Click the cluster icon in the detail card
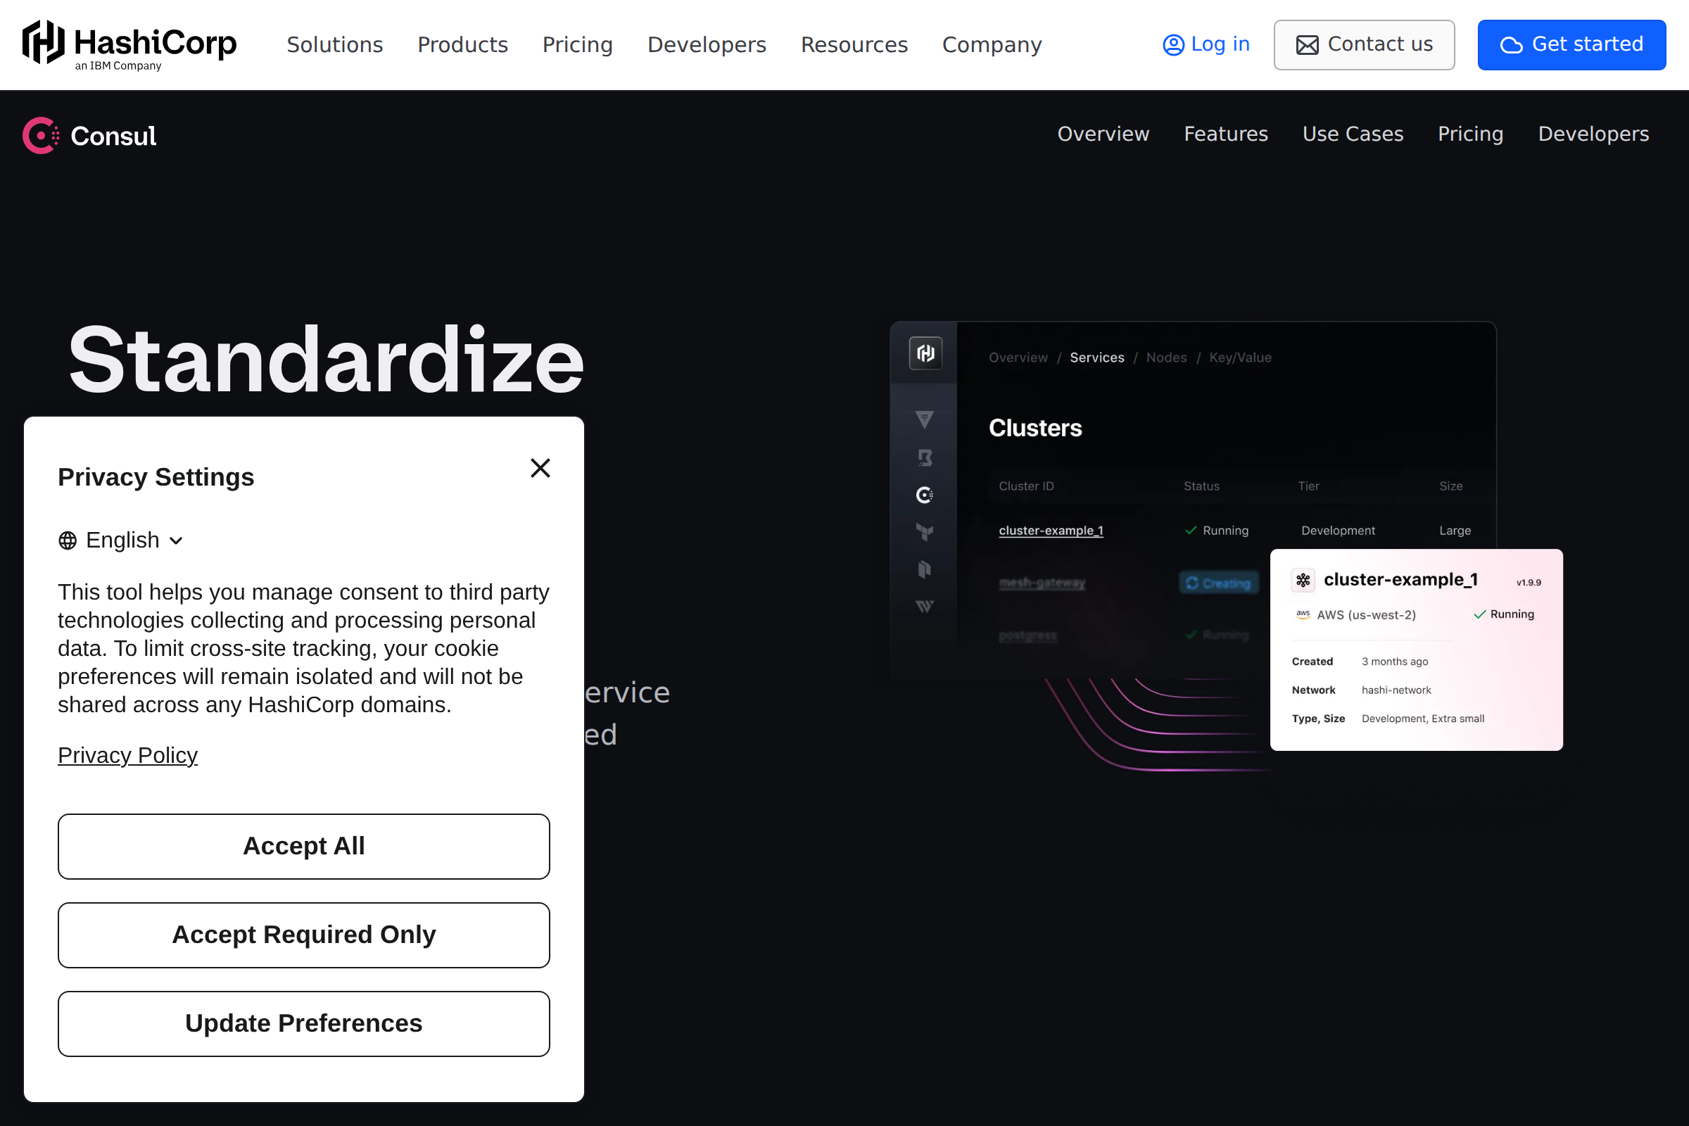This screenshot has width=1689, height=1126. (1303, 580)
